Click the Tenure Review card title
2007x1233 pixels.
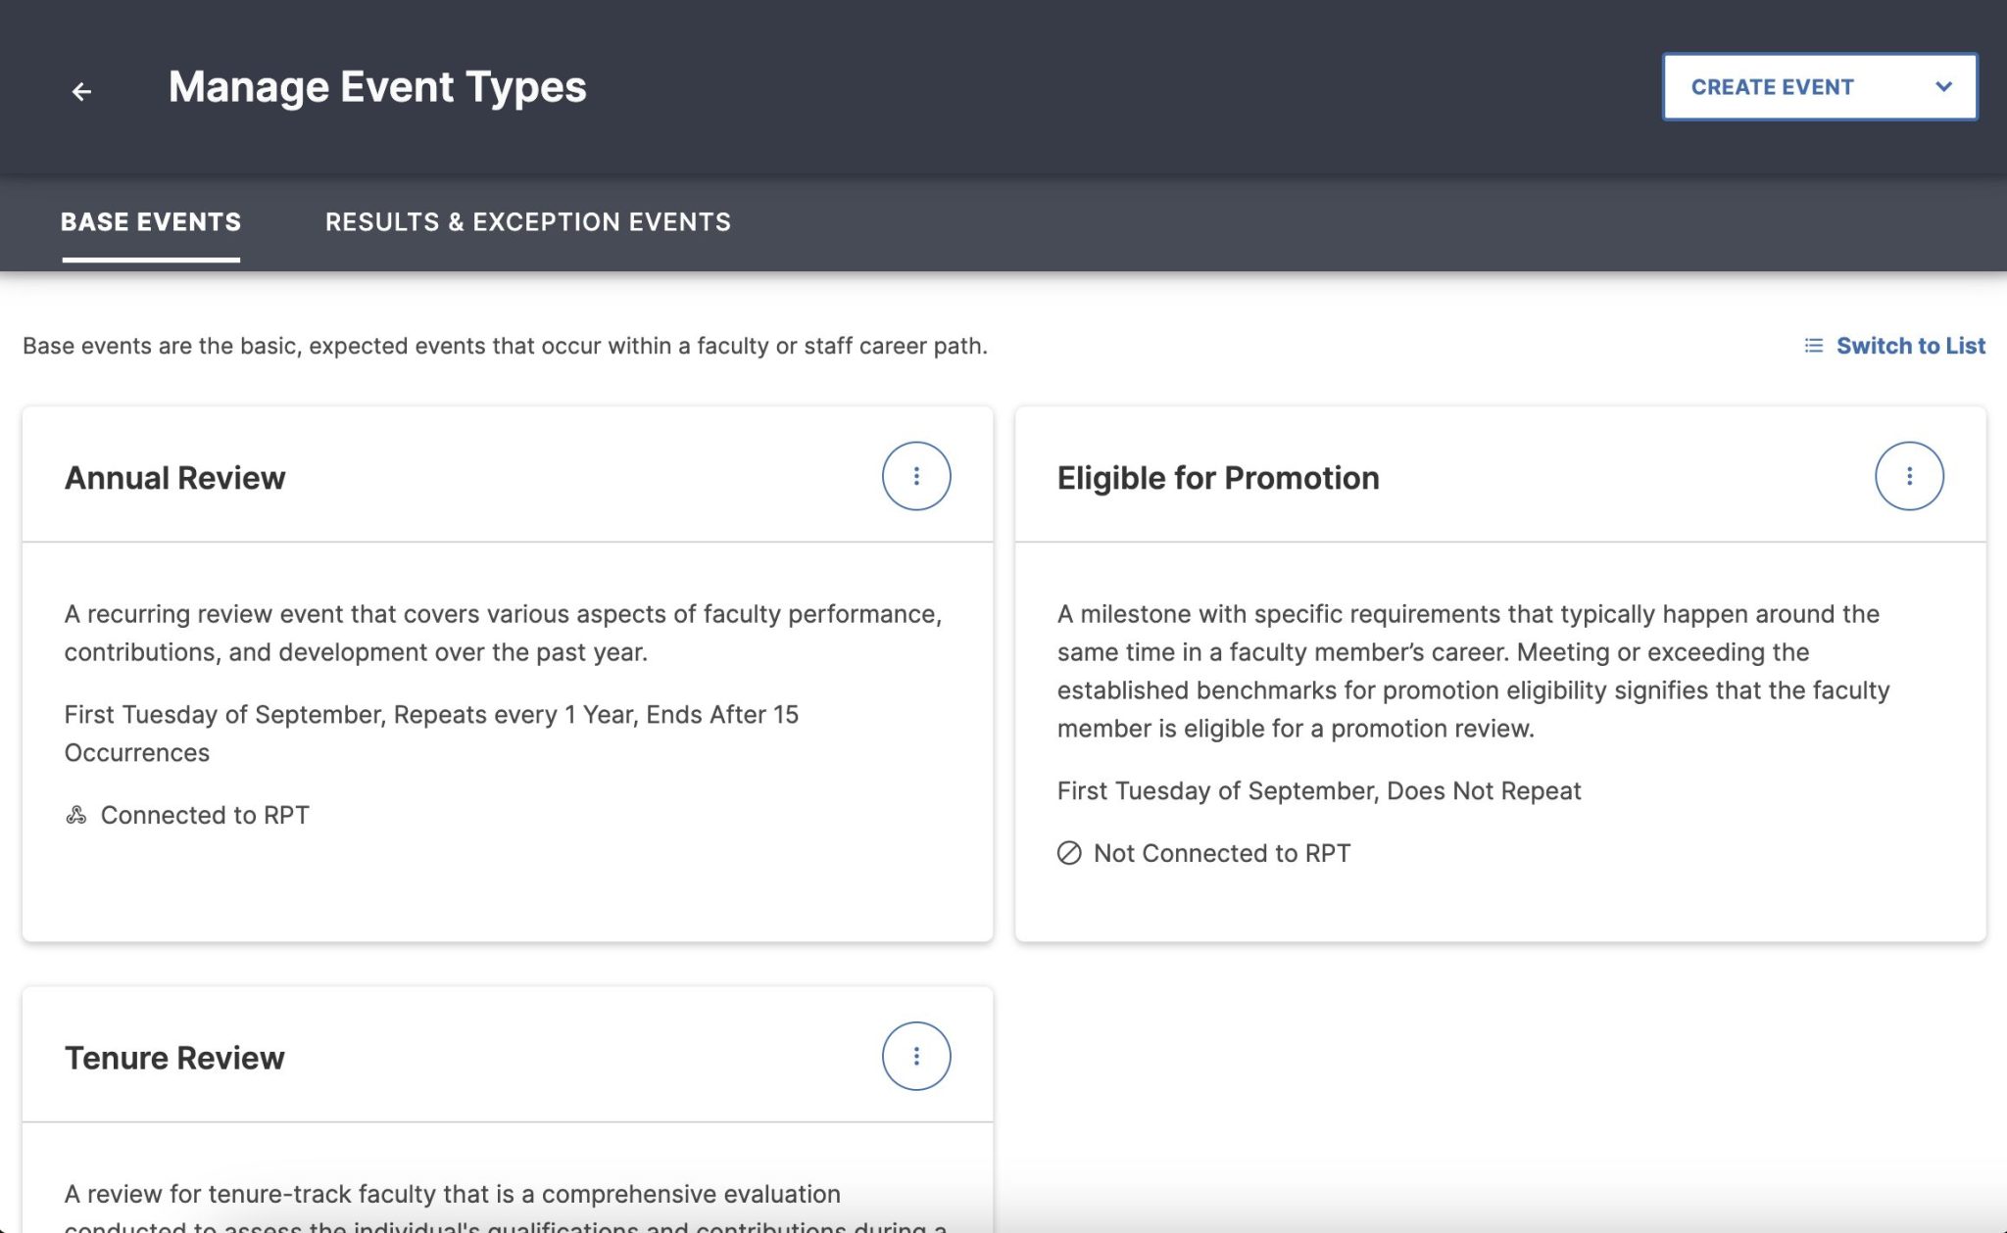(x=174, y=1057)
